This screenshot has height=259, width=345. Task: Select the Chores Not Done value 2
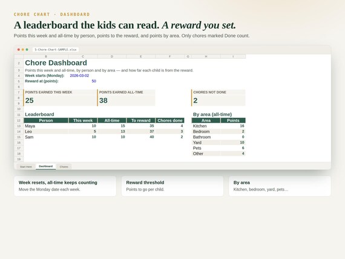195,101
